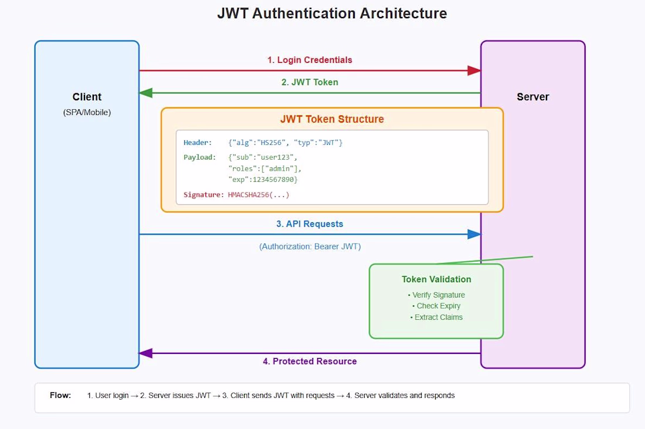645x429 pixels.
Task: Click the "3. API Requests" label
Action: coord(310,224)
